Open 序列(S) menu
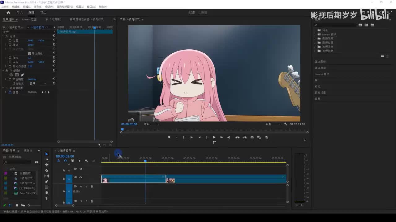The height and width of the screenshot is (222, 396). pyautogui.click(x=38, y=7)
